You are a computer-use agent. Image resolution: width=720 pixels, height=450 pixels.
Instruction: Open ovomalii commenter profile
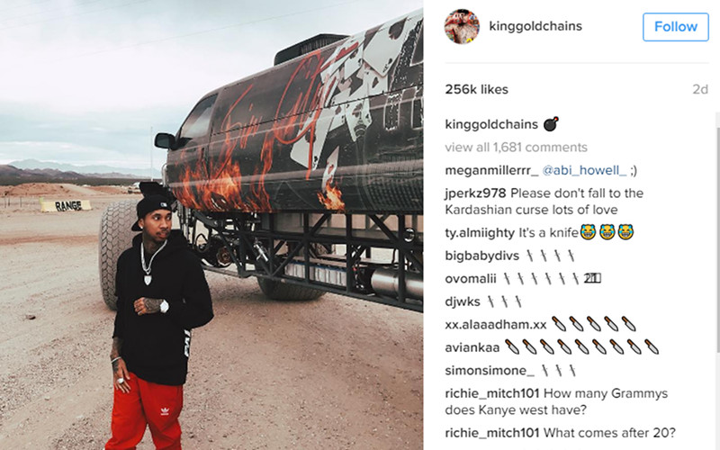tap(471, 279)
